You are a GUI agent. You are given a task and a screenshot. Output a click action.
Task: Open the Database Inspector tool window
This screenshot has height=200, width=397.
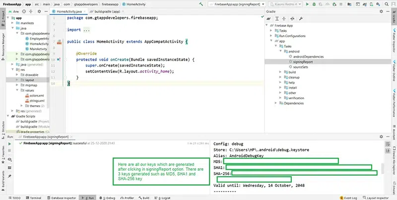[61, 198]
